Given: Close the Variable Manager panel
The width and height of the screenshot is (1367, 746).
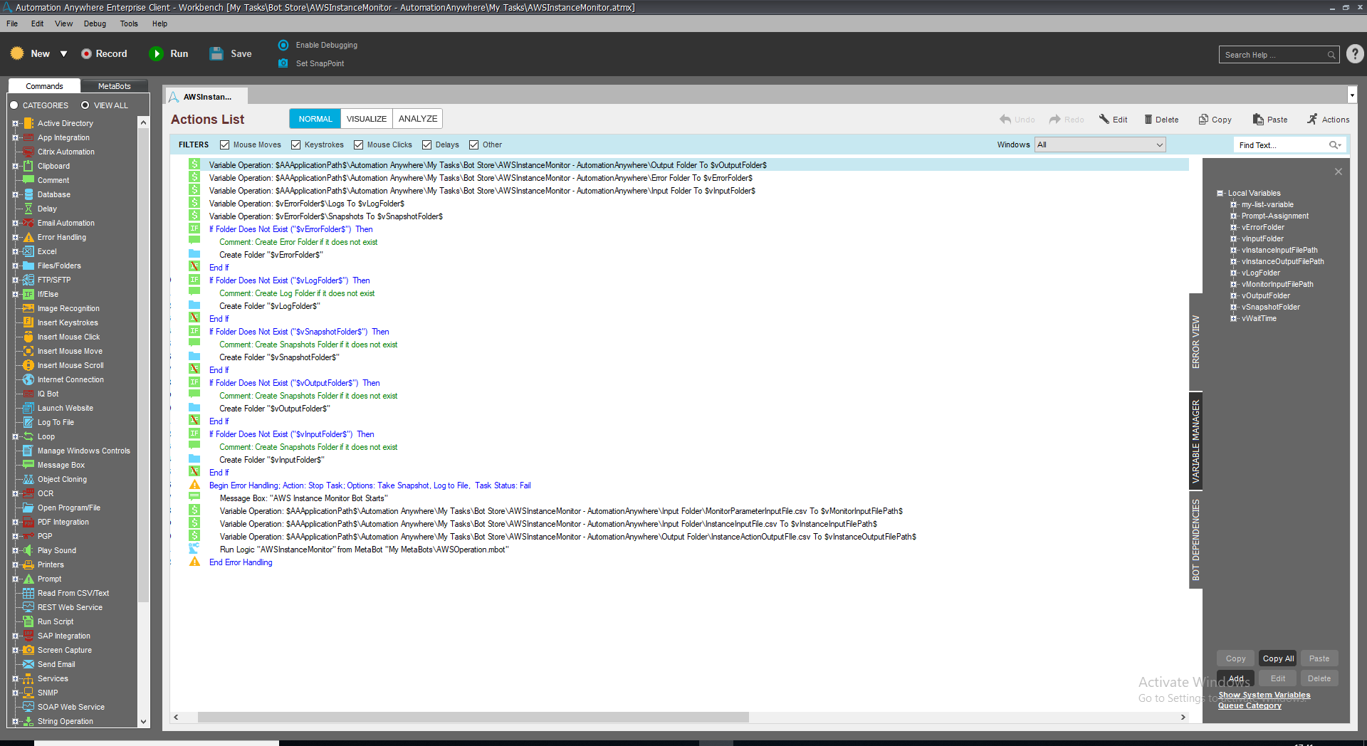Looking at the screenshot, I should point(1338,172).
